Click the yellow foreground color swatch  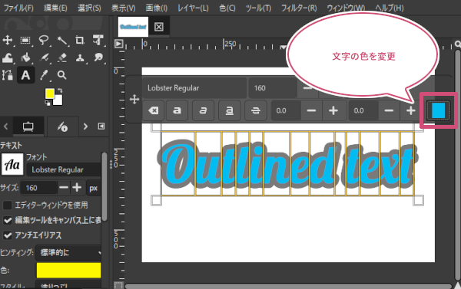49,94
